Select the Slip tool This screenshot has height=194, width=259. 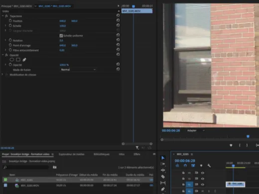coord(163,183)
